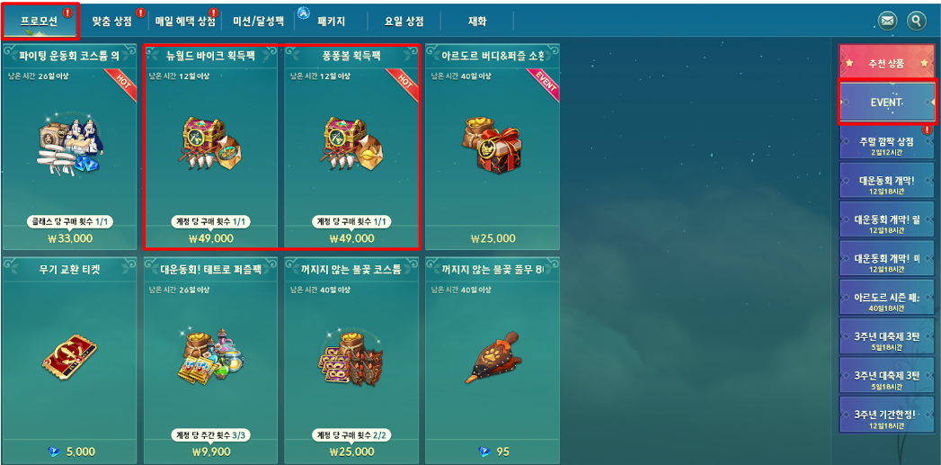Open the 매일 혜택 상점 tab
The image size is (941, 465).
coord(185,22)
